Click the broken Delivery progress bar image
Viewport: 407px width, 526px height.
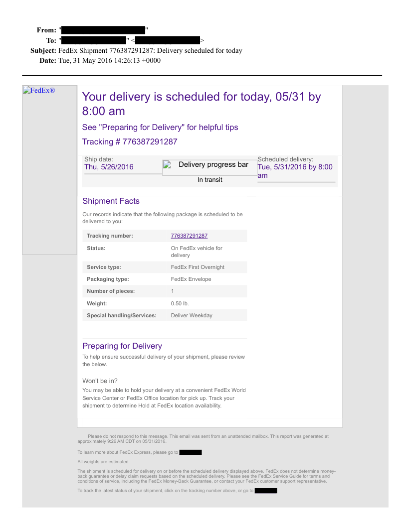pos(209,165)
